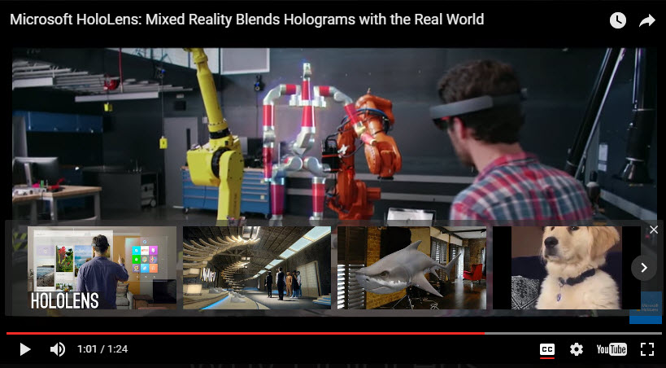
Task: Open the shark hologram video thumbnail
Action: click(x=411, y=267)
